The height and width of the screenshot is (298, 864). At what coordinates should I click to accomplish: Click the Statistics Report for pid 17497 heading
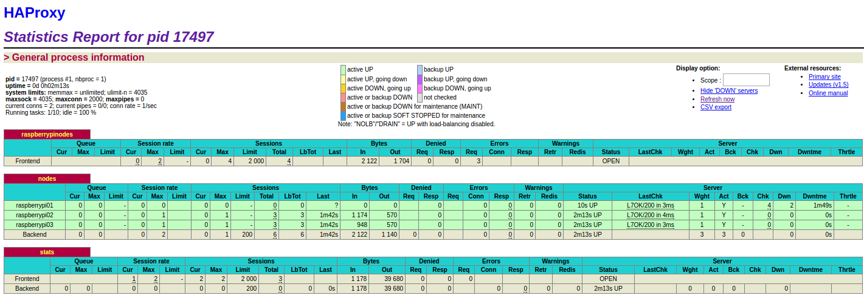point(109,37)
